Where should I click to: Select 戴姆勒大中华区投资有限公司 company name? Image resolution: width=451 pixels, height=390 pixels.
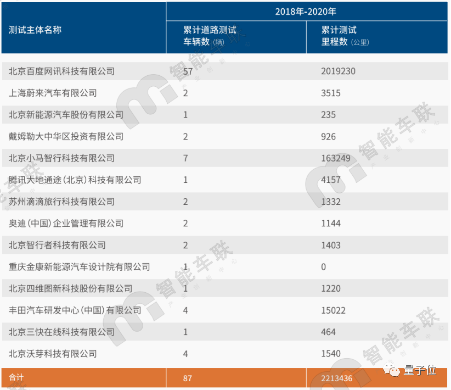tap(66, 136)
